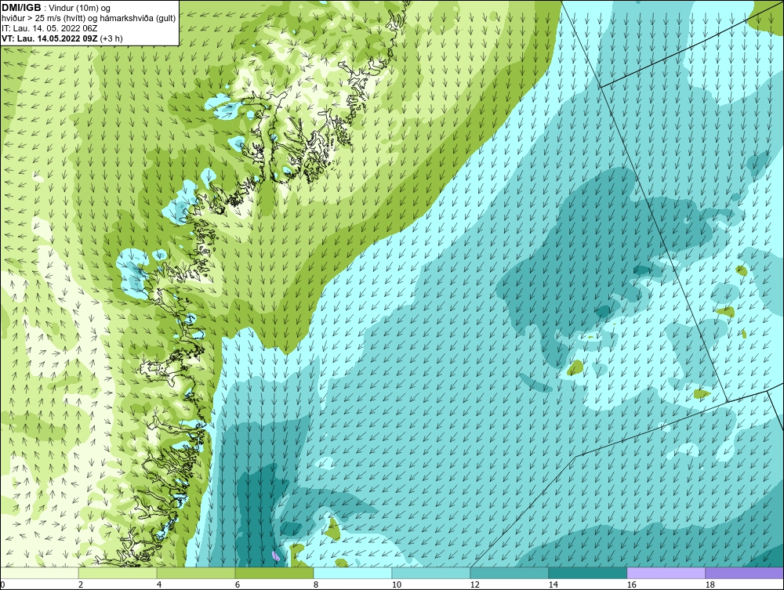
Task: Click the teal 12–14 m/s legend swatch
Action: 510,573
